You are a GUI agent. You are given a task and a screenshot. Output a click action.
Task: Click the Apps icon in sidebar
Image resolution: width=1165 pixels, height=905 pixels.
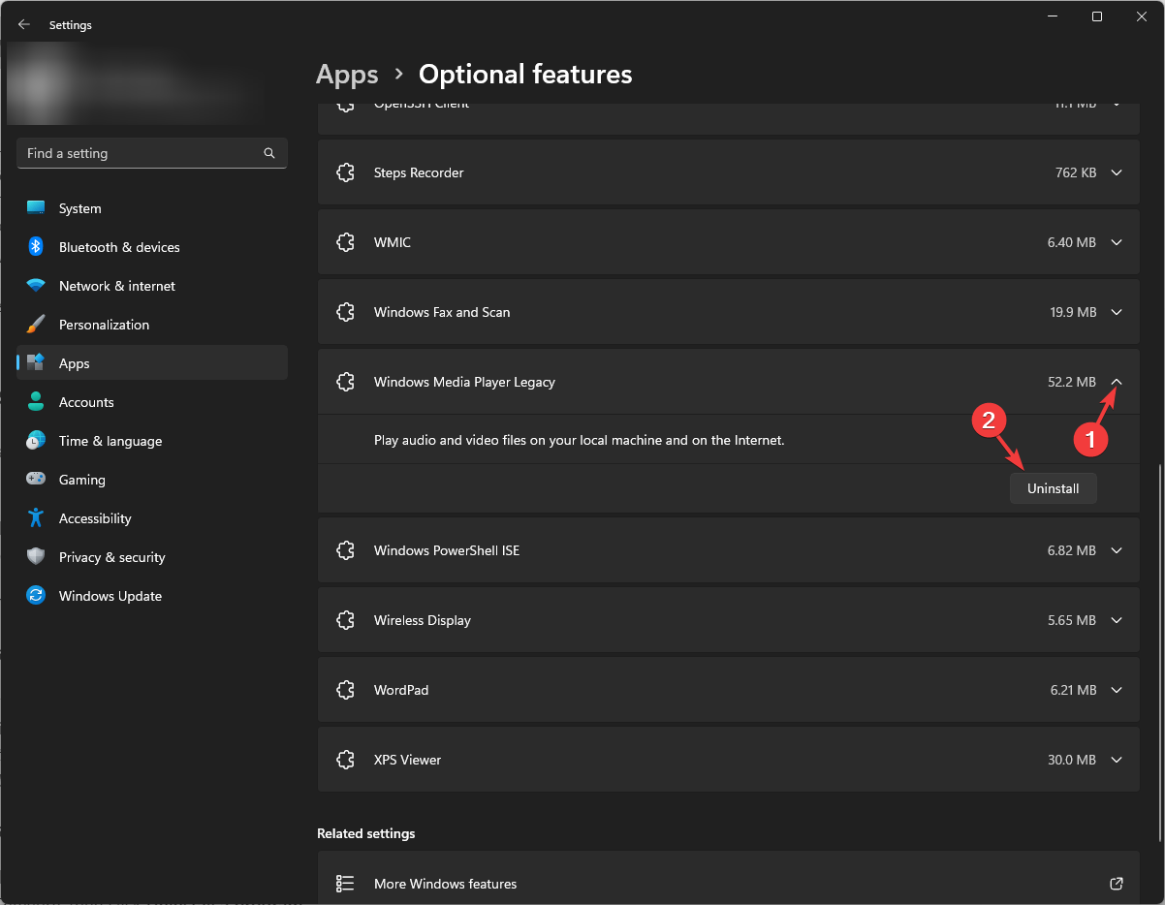point(36,363)
